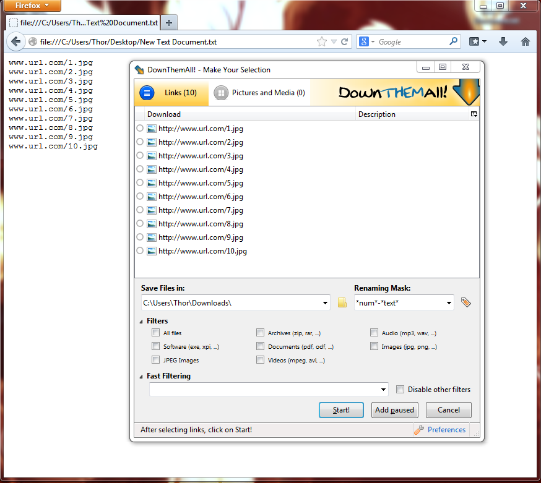This screenshot has width=541, height=483.
Task: Switch to Pictures and Media (0) tab
Action: click(x=259, y=93)
